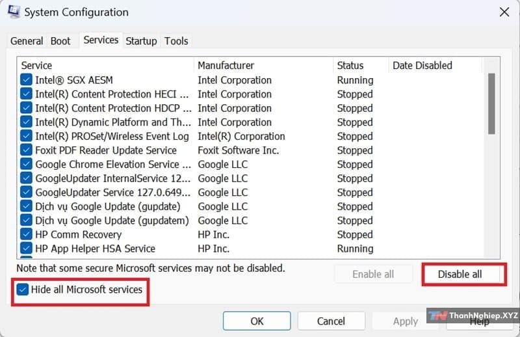Select the Foxit Software Inc. manufacturer cell
Viewport: 520px width, 337px height.
238,150
